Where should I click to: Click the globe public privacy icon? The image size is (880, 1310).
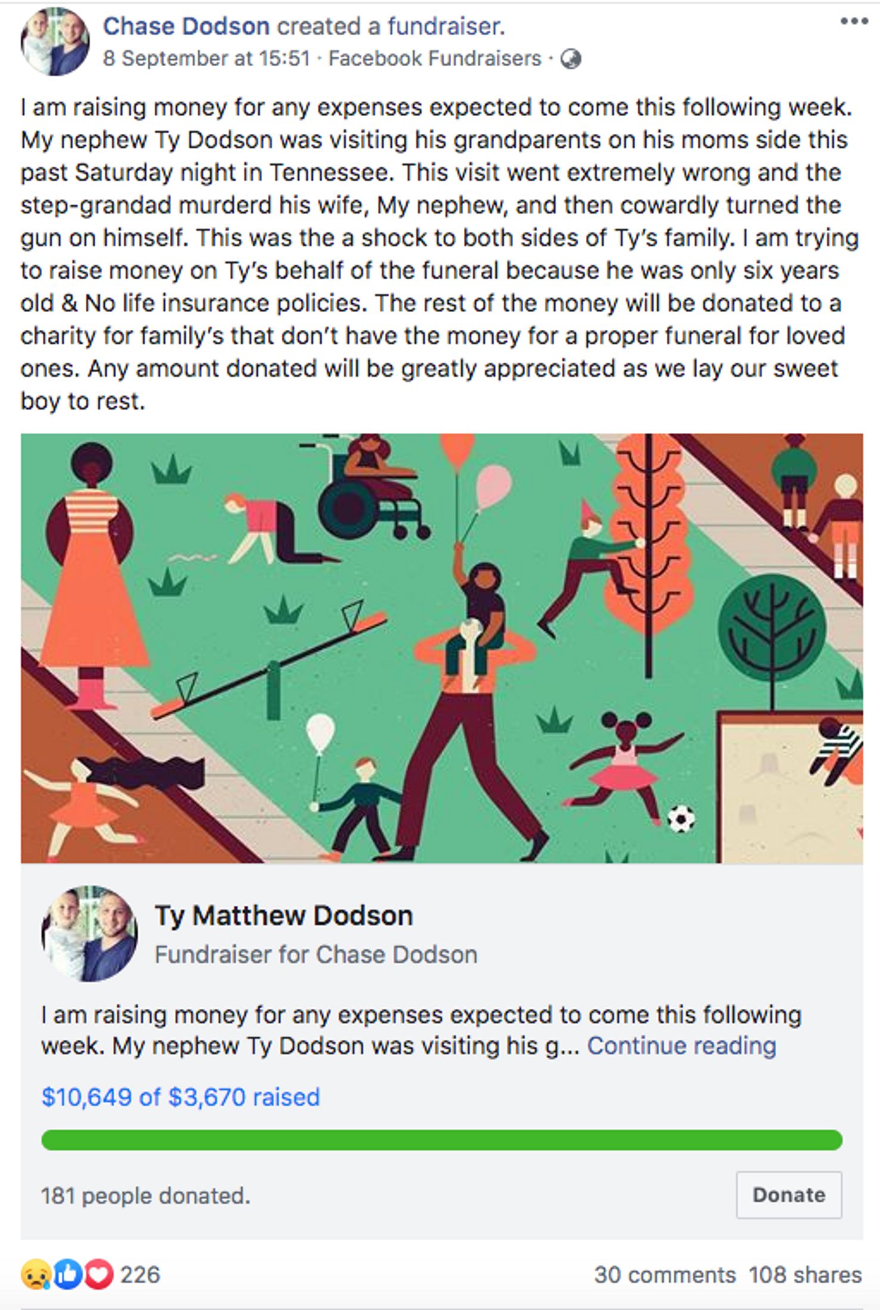click(x=571, y=59)
